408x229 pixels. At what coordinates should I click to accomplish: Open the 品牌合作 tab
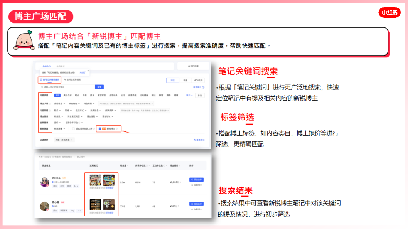click(47, 66)
